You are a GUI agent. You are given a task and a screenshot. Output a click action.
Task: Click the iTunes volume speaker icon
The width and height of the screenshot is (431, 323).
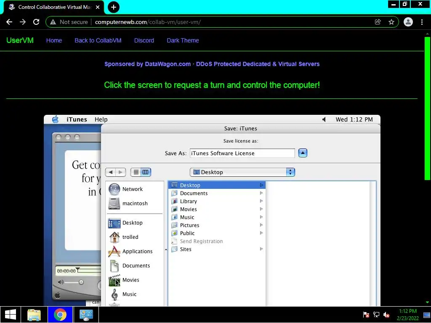pos(61,282)
